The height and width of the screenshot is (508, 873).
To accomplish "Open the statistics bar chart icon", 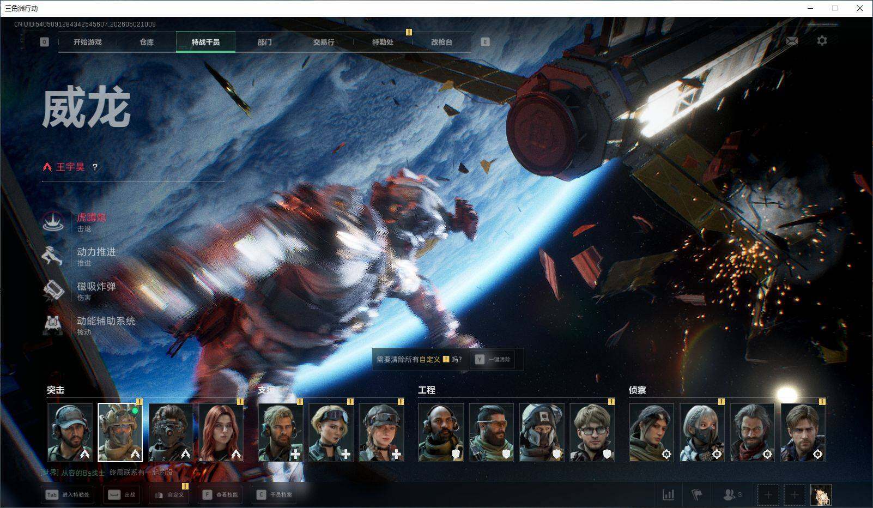I will [668, 495].
